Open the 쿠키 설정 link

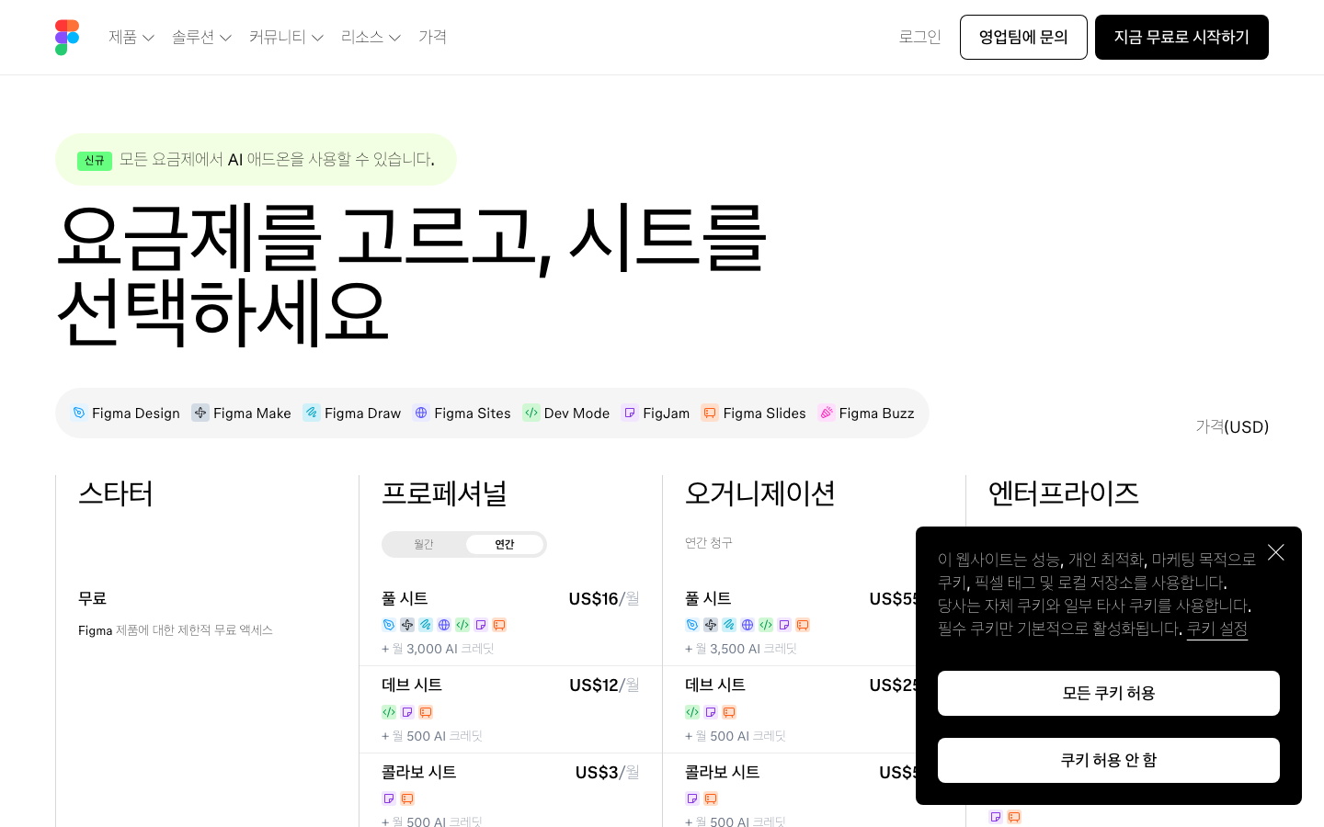tap(1217, 629)
